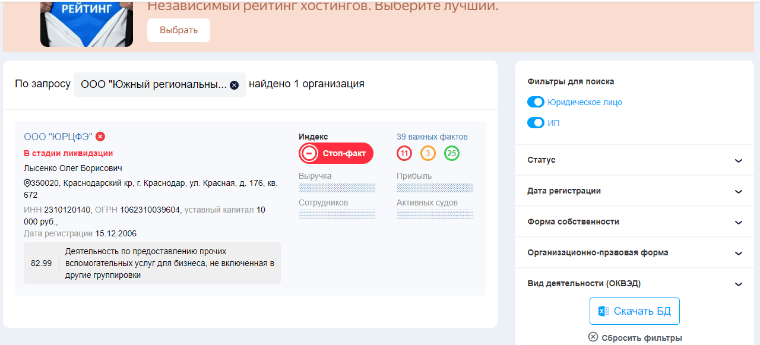Click the Выбрать button in banner
Image resolution: width=760 pixels, height=345 pixels.
[x=179, y=30]
